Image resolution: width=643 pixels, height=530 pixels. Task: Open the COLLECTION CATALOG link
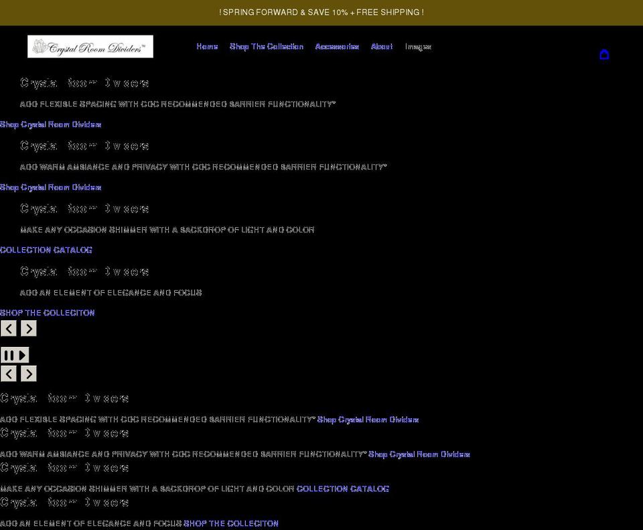[x=46, y=250]
